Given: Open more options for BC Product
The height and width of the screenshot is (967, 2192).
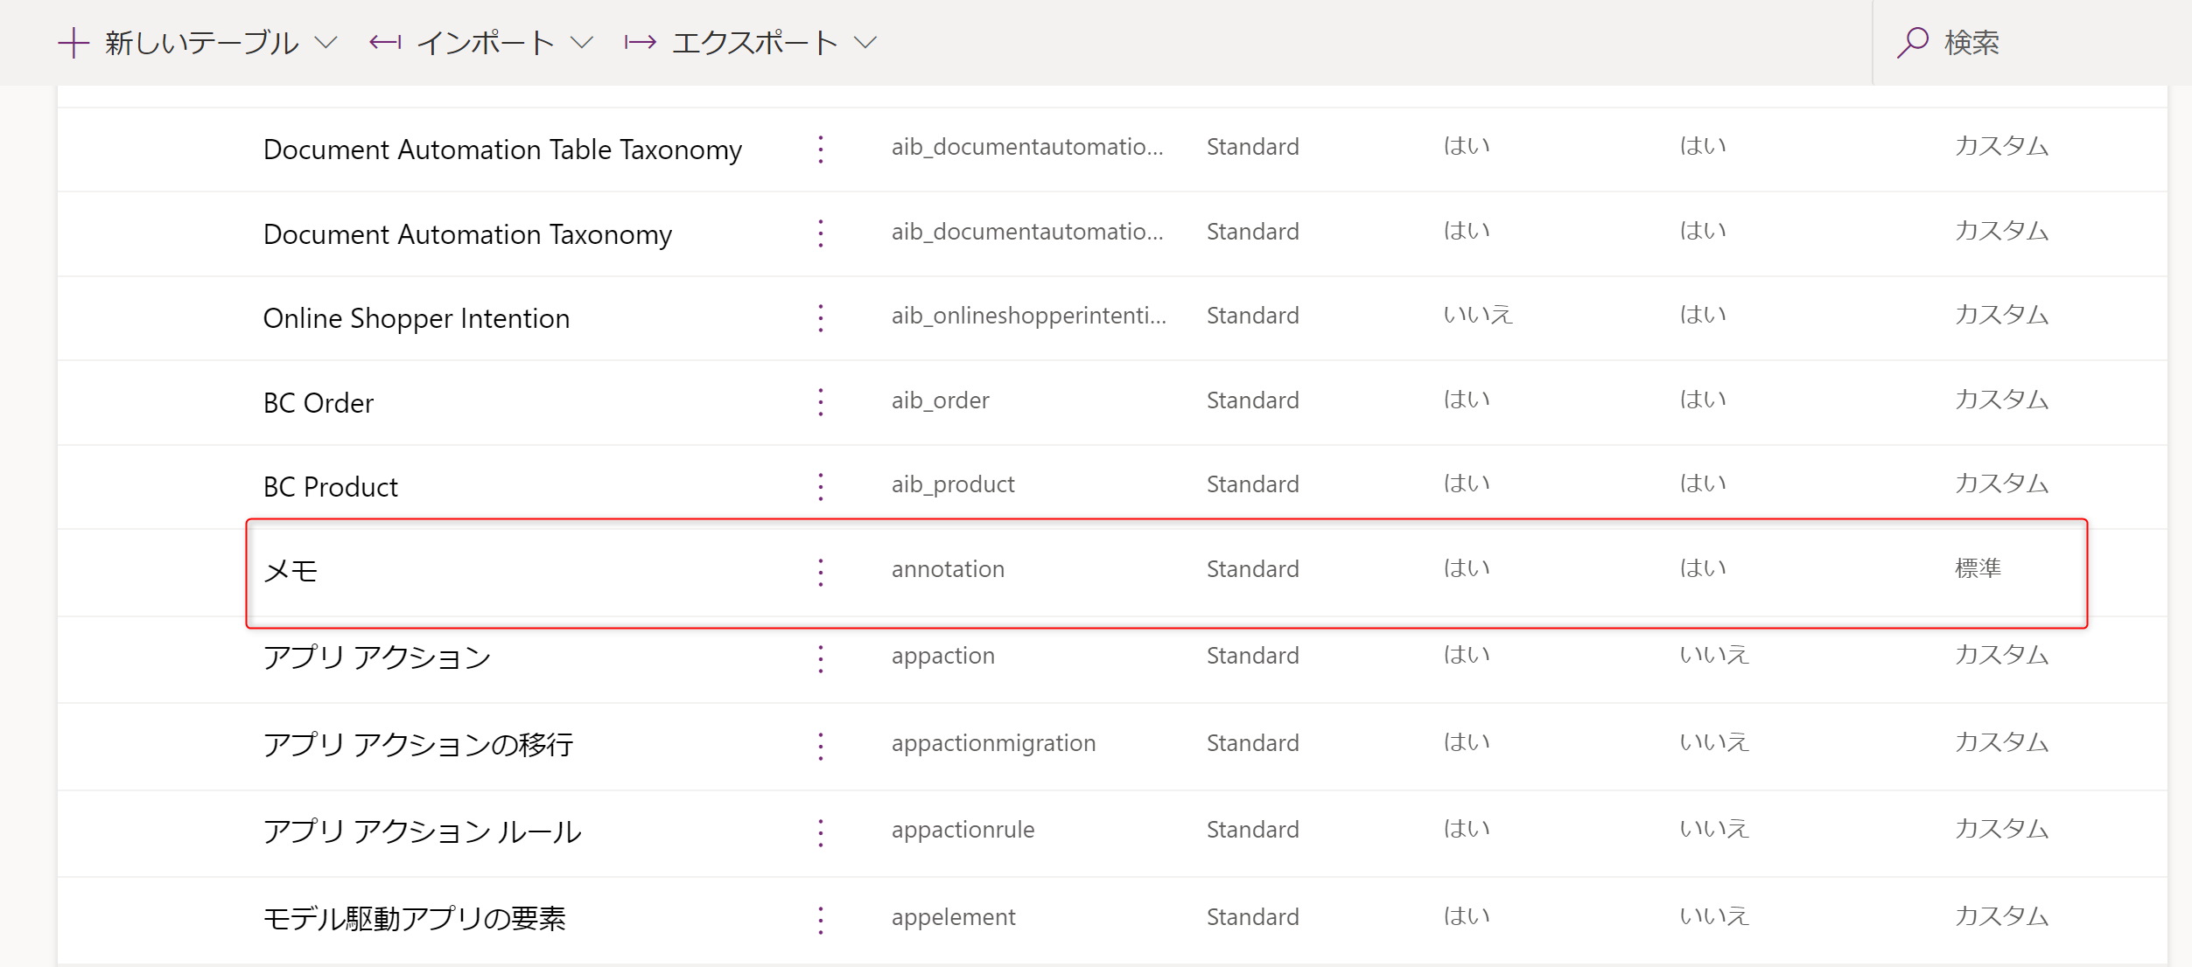Looking at the screenshot, I should tap(821, 486).
